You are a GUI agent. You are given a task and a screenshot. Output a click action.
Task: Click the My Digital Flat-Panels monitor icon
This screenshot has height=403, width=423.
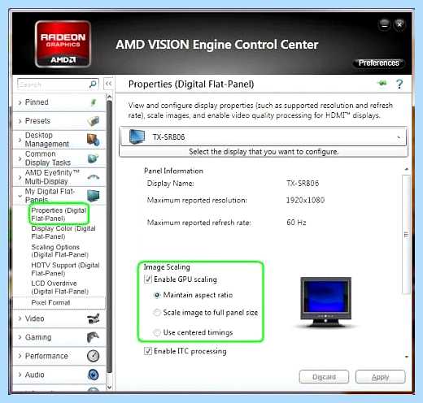[x=94, y=196]
